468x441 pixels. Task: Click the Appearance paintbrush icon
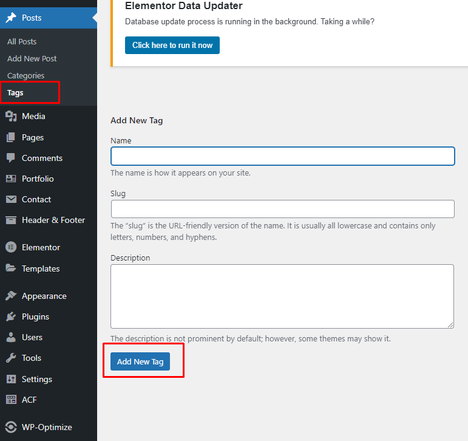[11, 296]
